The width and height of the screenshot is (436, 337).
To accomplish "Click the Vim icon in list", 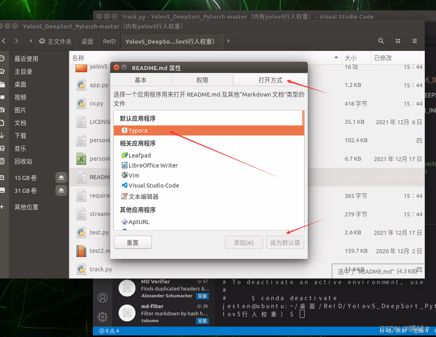I will point(125,175).
